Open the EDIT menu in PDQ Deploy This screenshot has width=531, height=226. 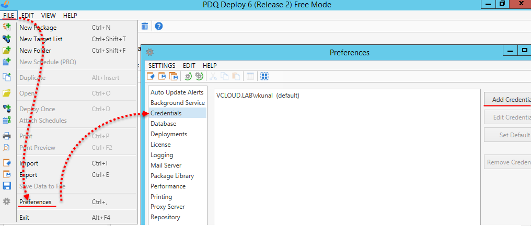click(27, 16)
